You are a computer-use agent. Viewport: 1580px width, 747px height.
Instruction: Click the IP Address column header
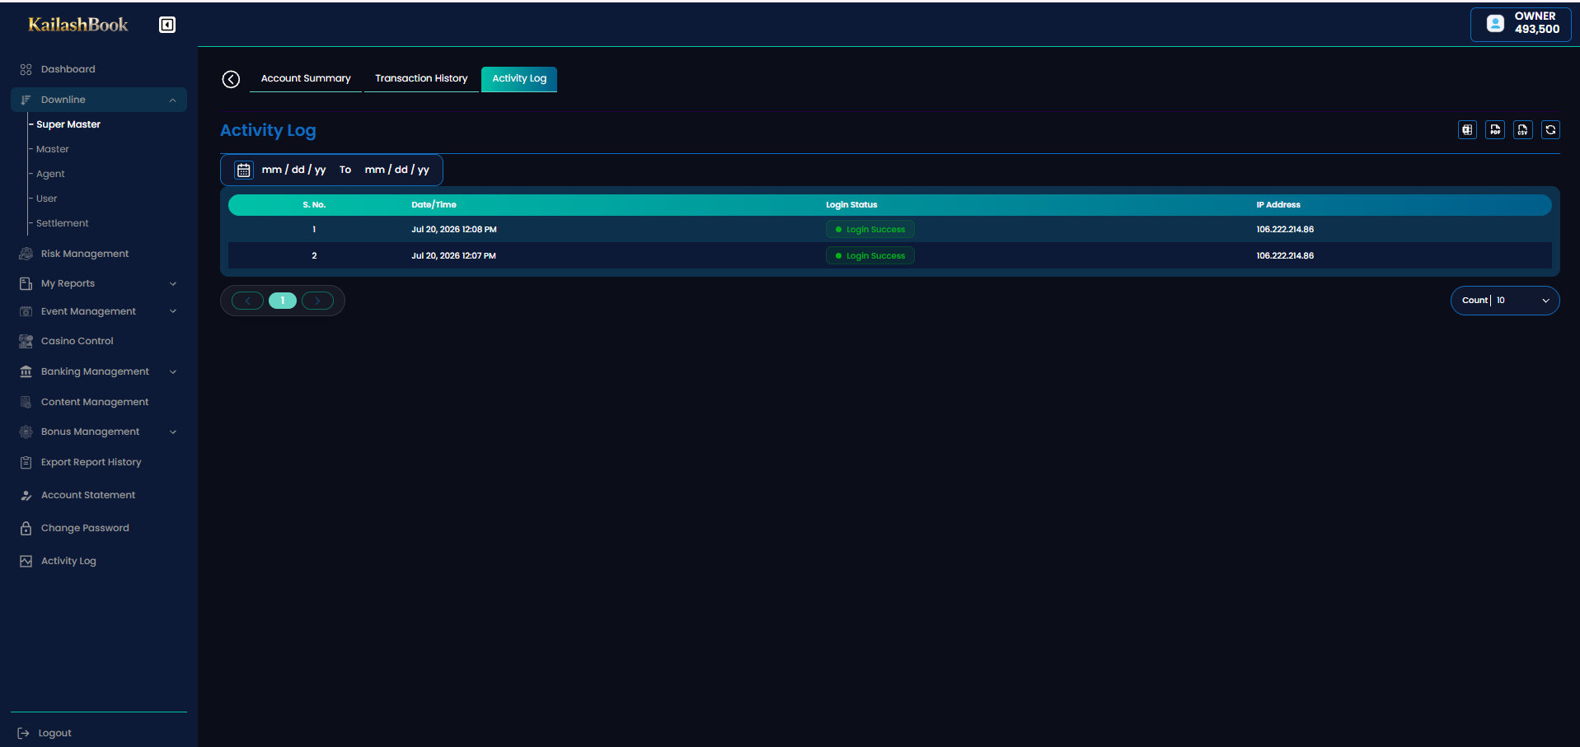pos(1278,205)
